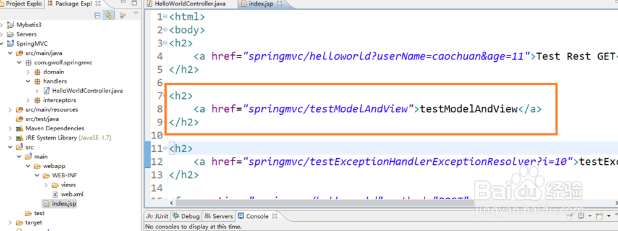Click the Maven Dependencies library icon

click(x=19, y=128)
